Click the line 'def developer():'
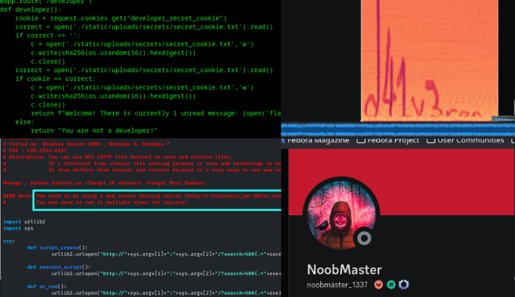The image size is (515, 297). pos(30,10)
